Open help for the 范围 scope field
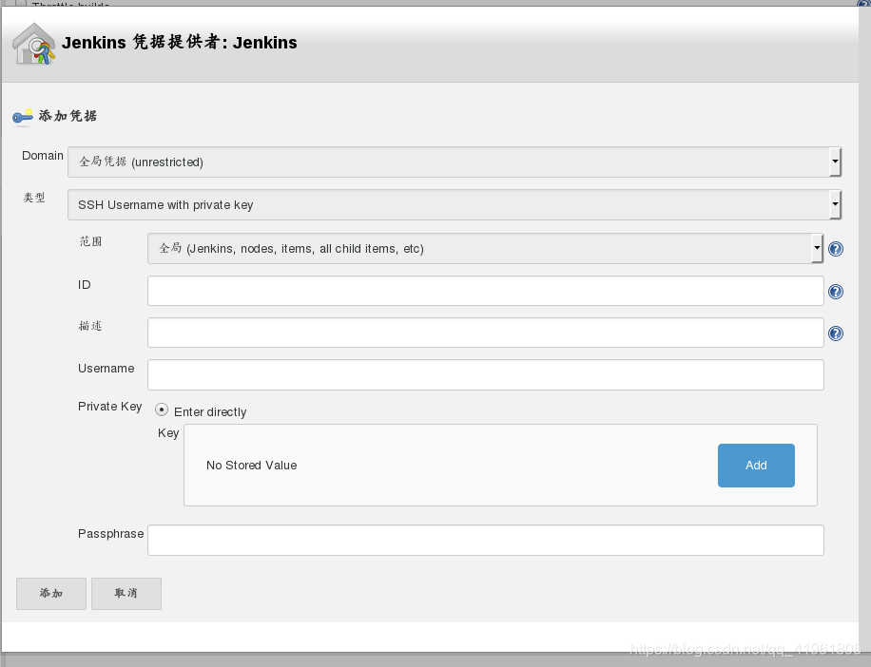This screenshot has width=871, height=667. [x=836, y=249]
